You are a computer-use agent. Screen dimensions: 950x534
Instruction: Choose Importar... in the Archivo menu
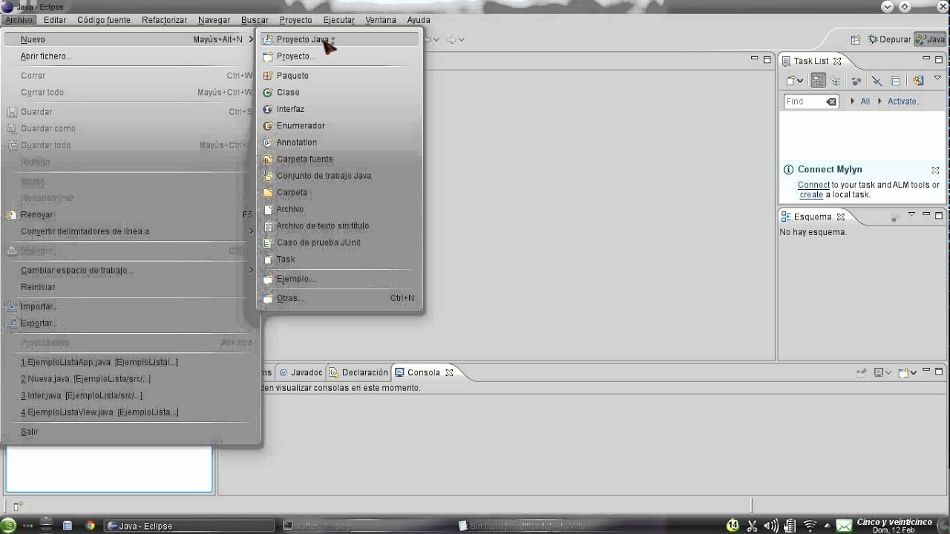pyautogui.click(x=130, y=306)
